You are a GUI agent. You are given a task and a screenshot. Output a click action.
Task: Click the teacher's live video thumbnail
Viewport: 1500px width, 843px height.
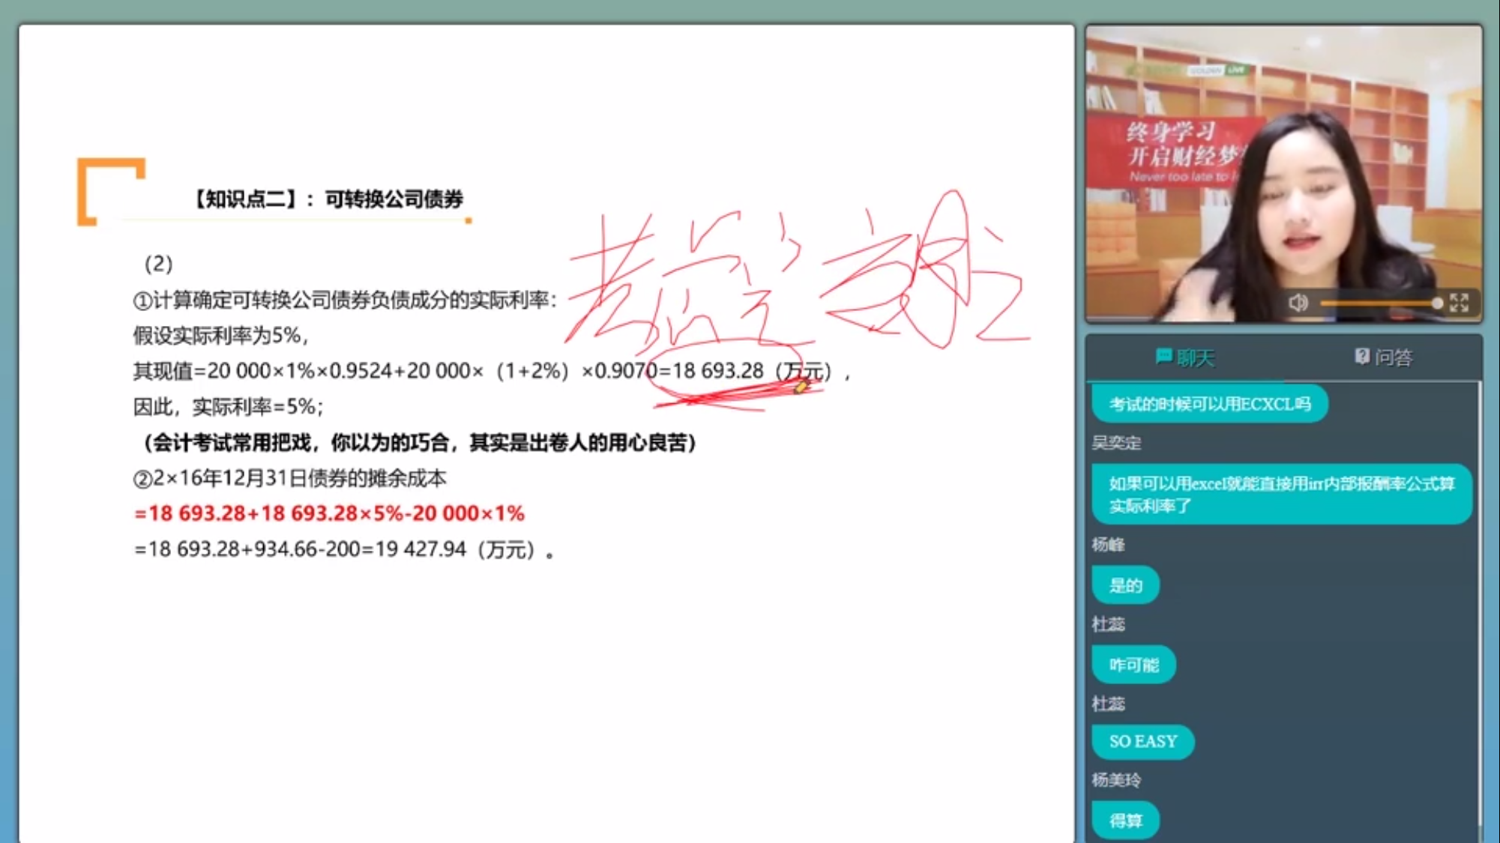point(1283,172)
